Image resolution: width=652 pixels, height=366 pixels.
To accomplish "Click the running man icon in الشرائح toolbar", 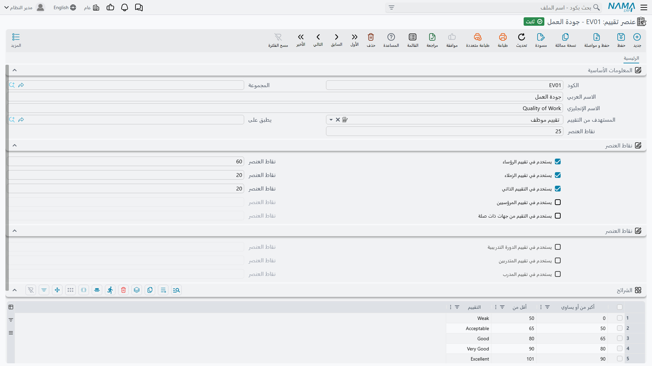I will tap(110, 290).
